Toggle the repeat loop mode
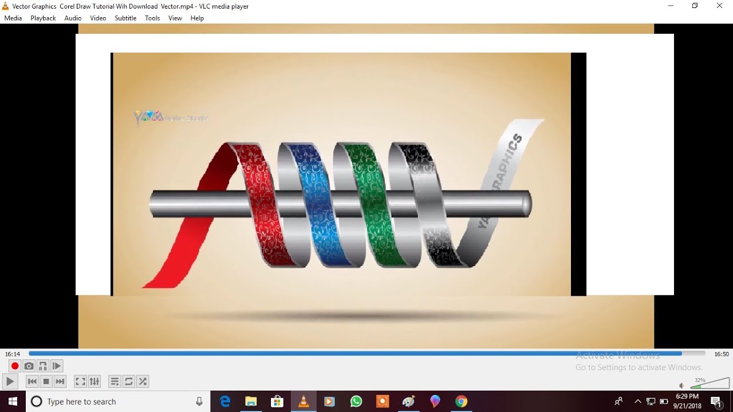 (129, 381)
